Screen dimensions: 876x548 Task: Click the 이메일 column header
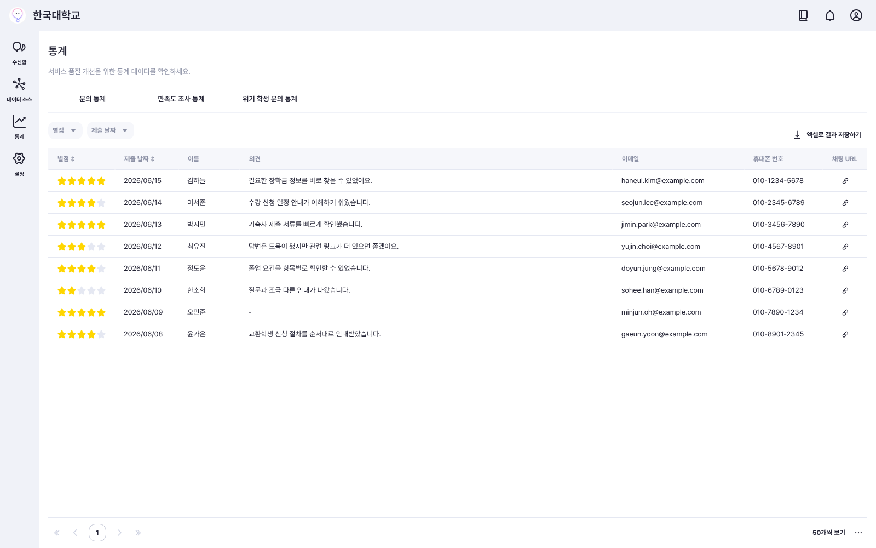coord(630,159)
